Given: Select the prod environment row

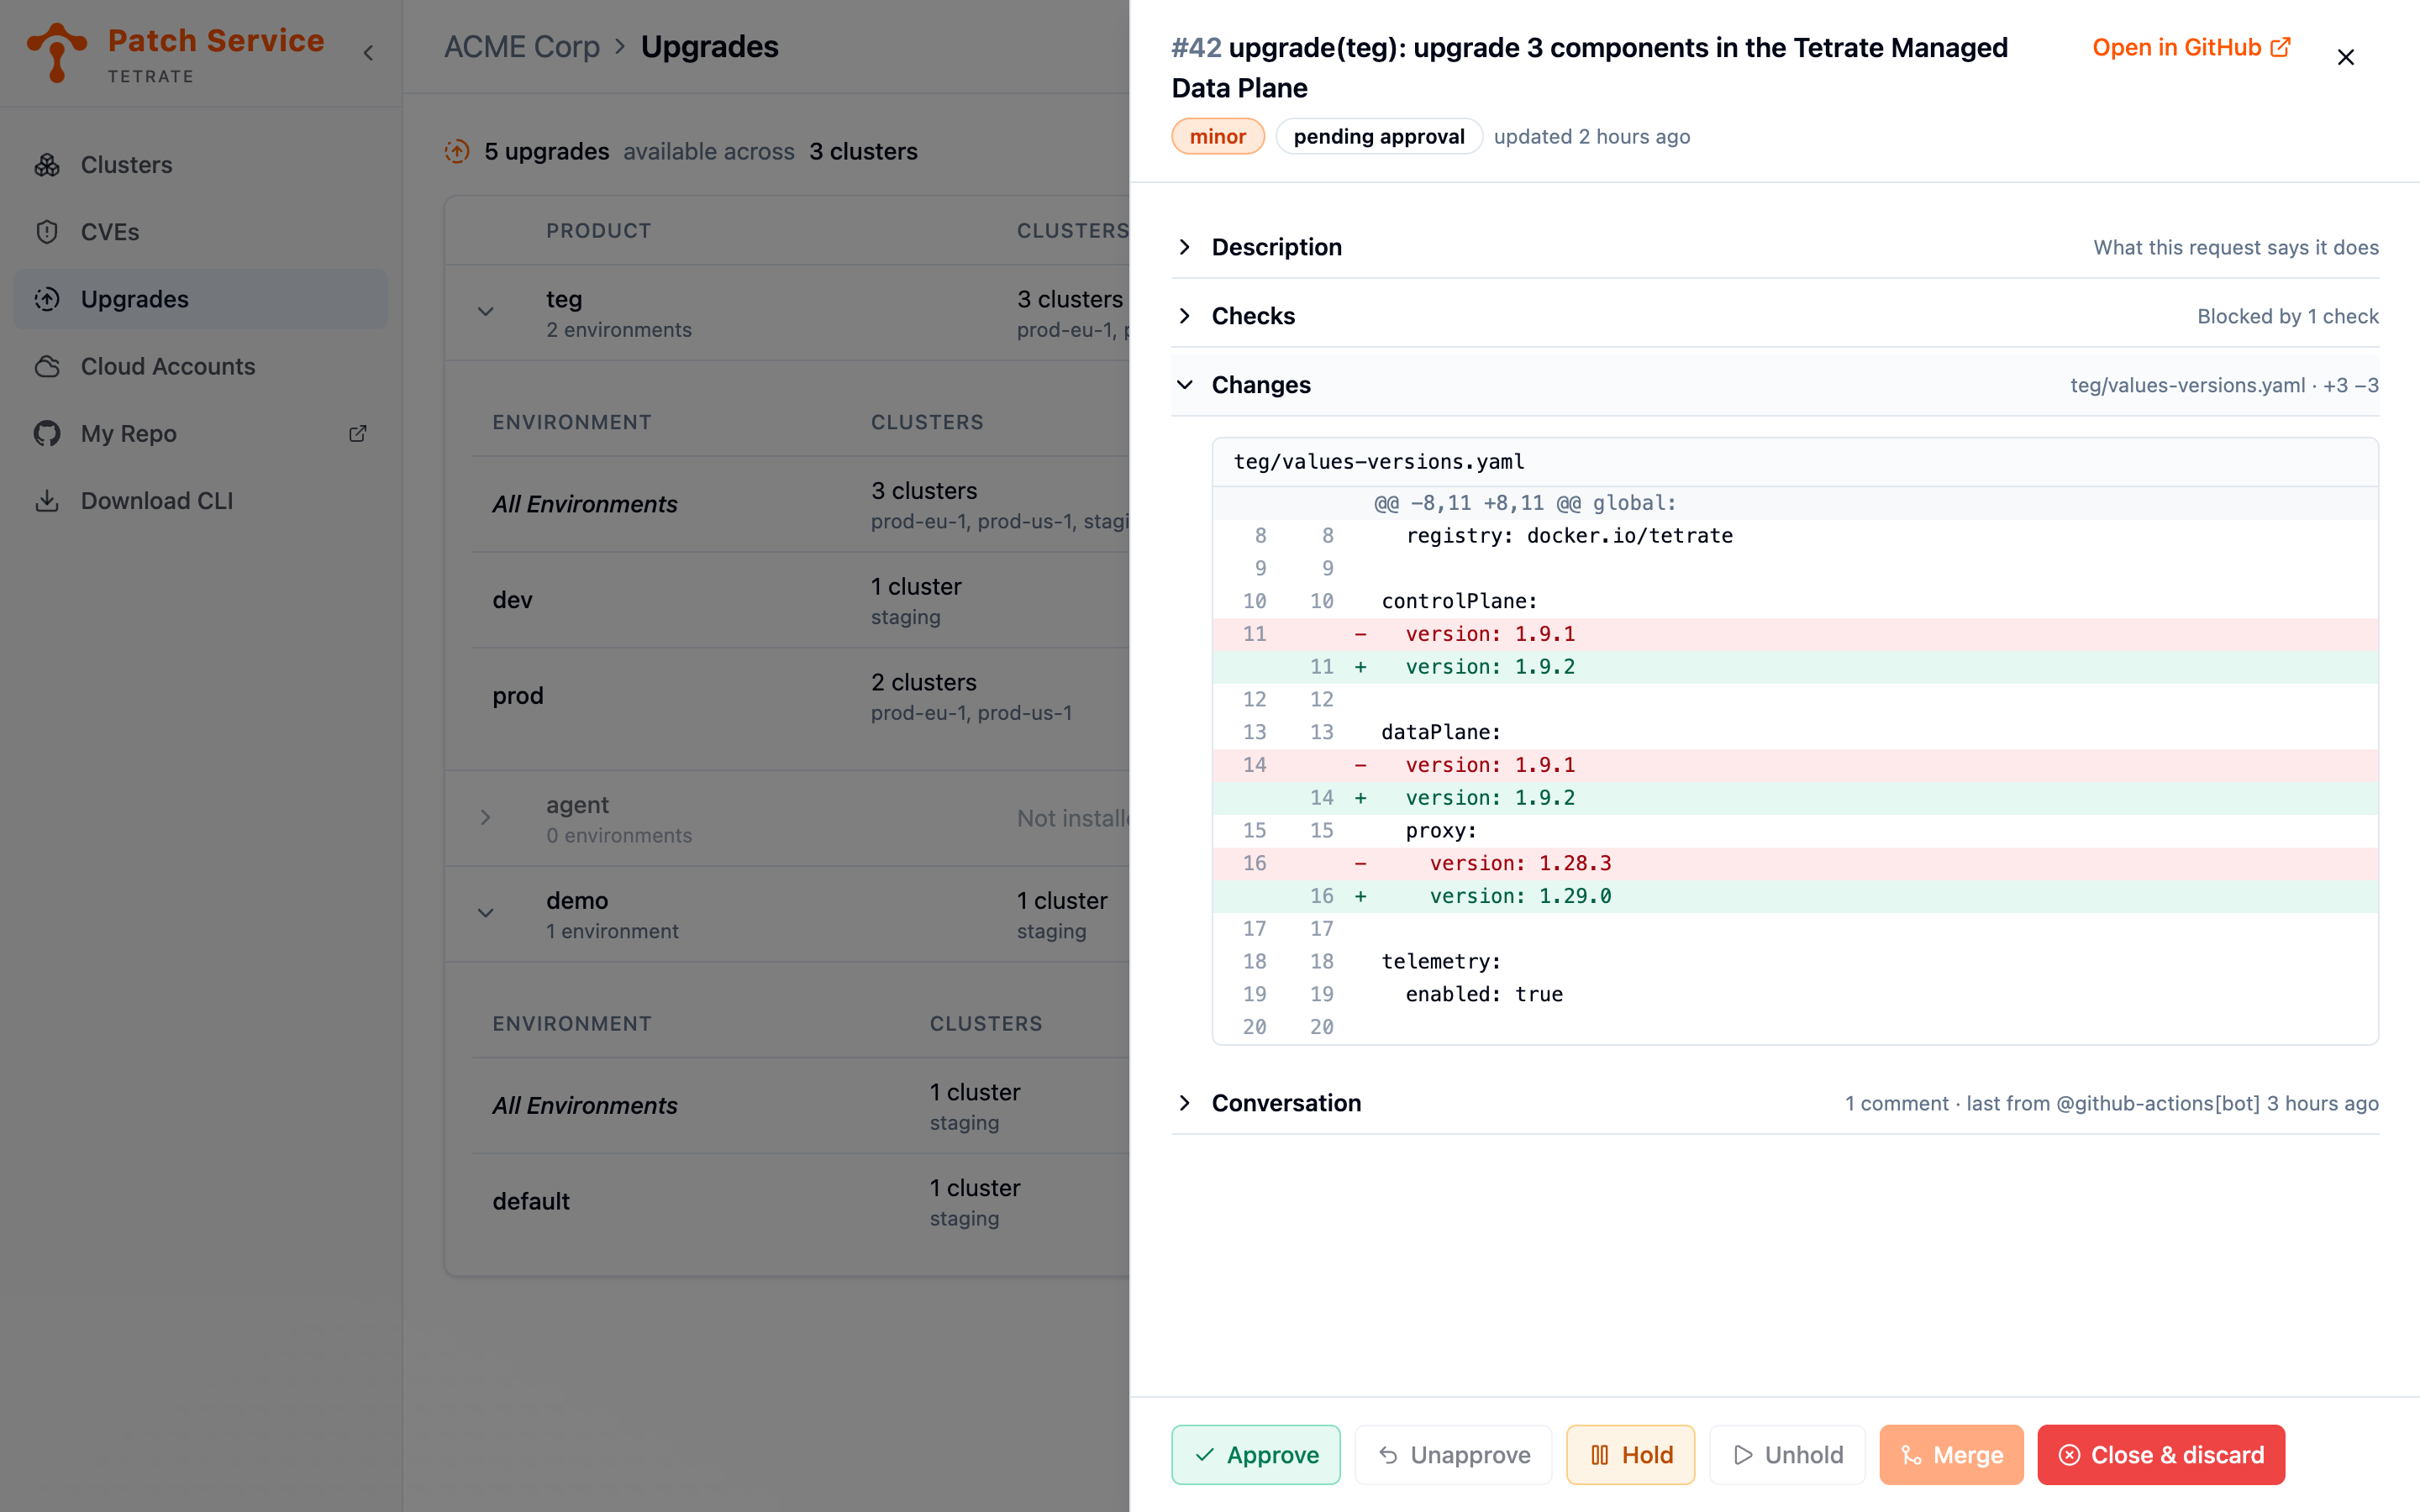Looking at the screenshot, I should (x=800, y=696).
